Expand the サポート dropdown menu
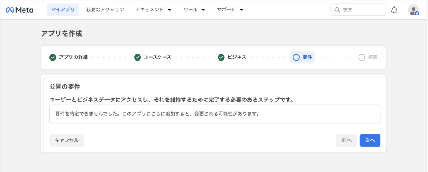The width and height of the screenshot is (428, 172). click(230, 10)
